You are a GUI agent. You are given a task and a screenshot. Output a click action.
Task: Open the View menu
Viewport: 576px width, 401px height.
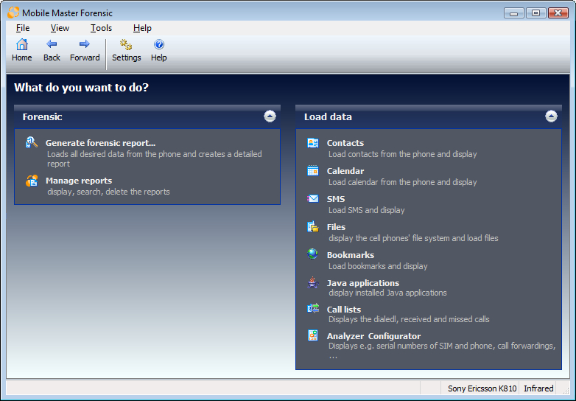coord(60,28)
